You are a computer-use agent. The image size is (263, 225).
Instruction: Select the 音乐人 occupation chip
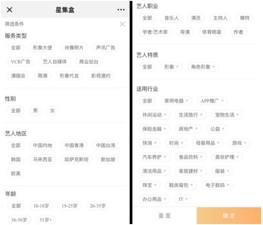click(x=171, y=18)
